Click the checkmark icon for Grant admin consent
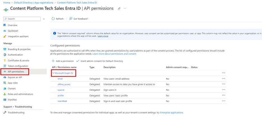Screen dimensions: 262x116 78,61
